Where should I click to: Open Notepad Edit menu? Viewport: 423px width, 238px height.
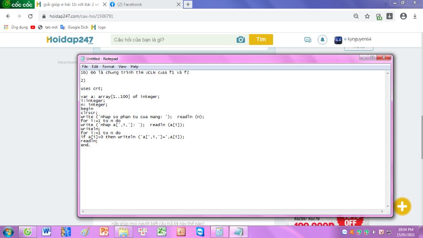(95, 67)
